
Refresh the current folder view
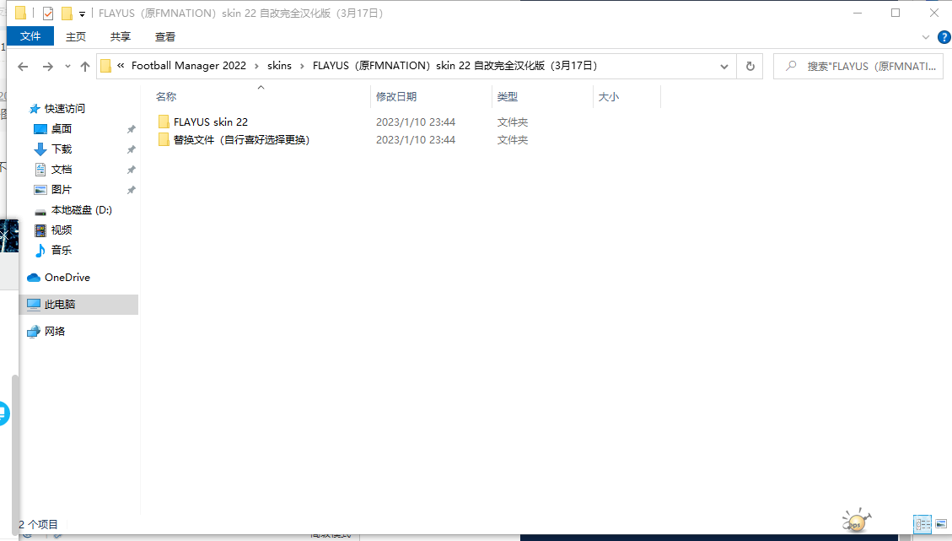tap(750, 67)
